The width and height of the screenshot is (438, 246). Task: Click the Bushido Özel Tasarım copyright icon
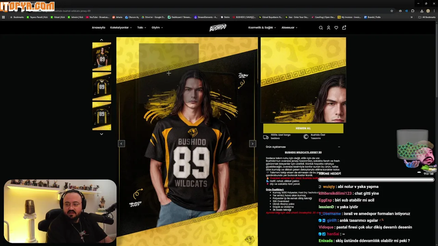coord(306,137)
